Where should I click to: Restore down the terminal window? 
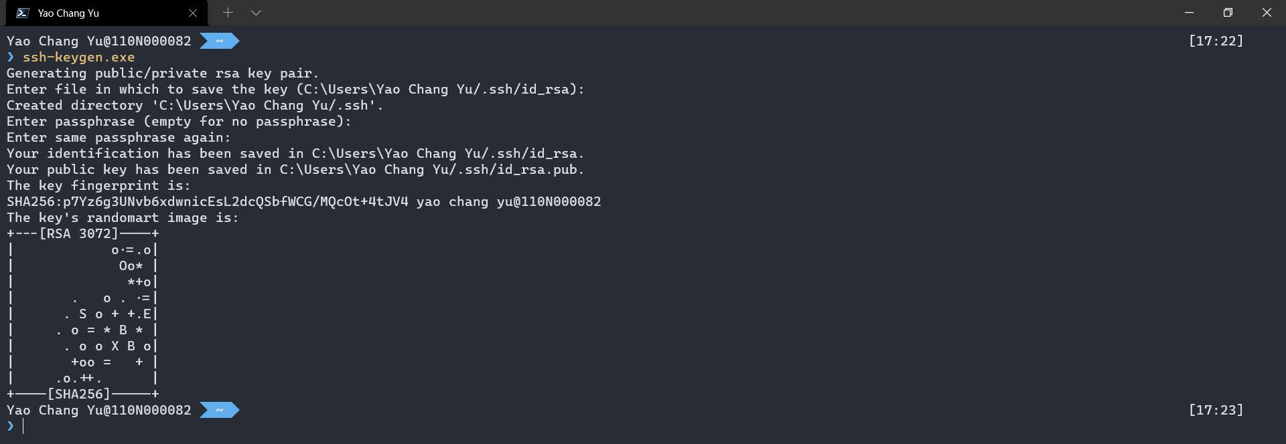coord(1228,13)
